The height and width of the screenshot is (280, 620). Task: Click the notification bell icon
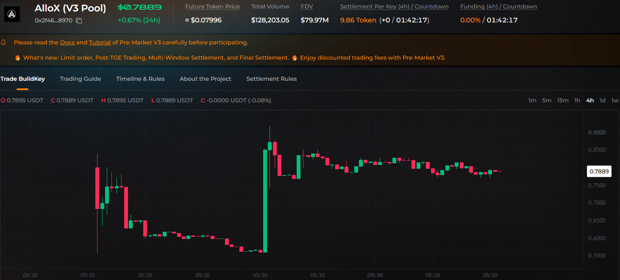point(3,42)
